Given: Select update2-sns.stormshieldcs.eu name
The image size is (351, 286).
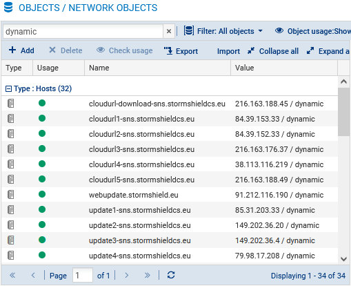Looking at the screenshot, I should coord(140,225).
